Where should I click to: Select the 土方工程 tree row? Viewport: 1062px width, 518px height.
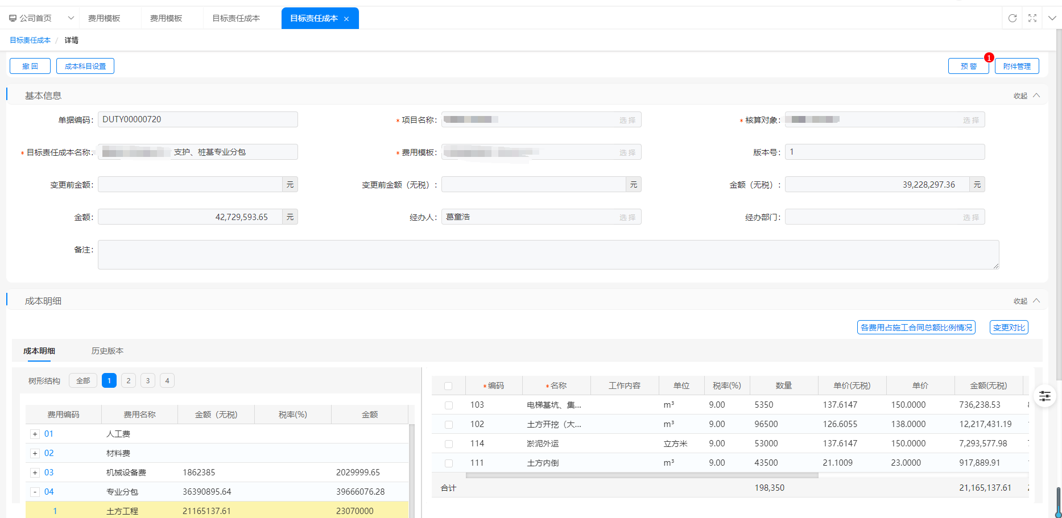pyautogui.click(x=217, y=511)
